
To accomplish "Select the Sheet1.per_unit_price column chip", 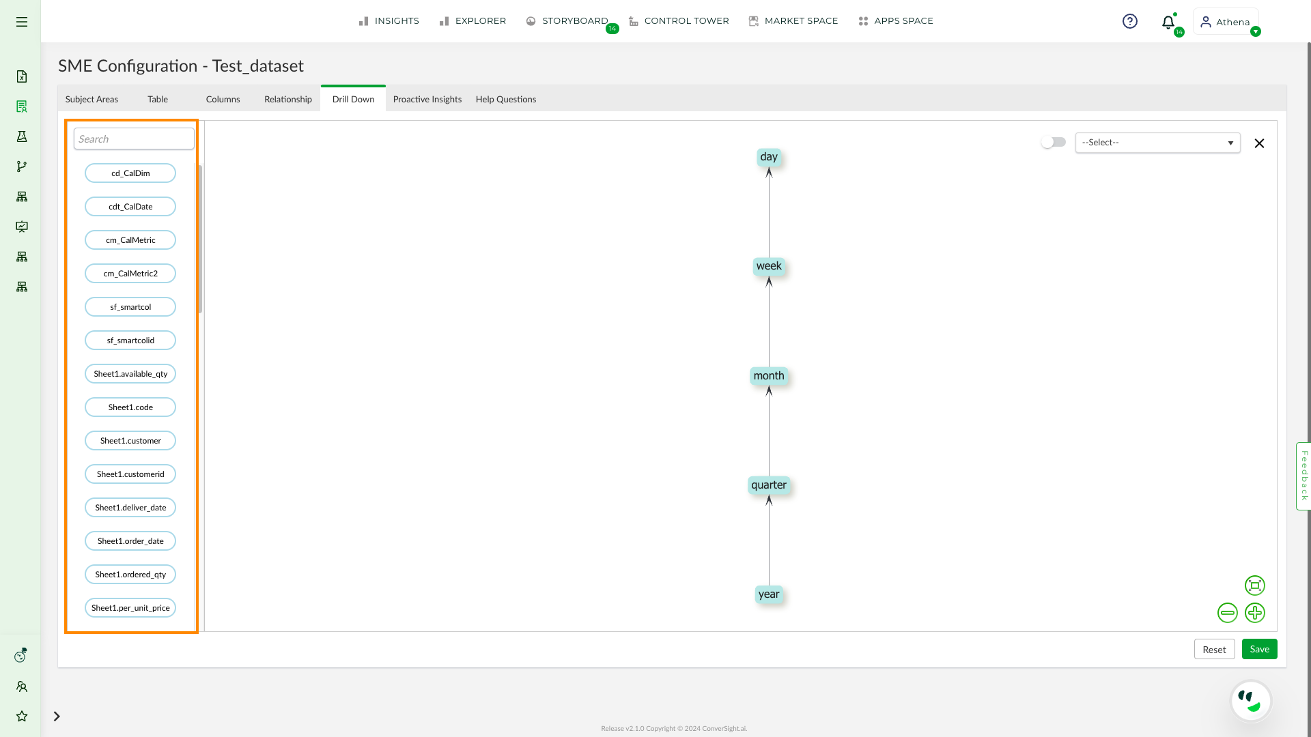I will pos(130,608).
